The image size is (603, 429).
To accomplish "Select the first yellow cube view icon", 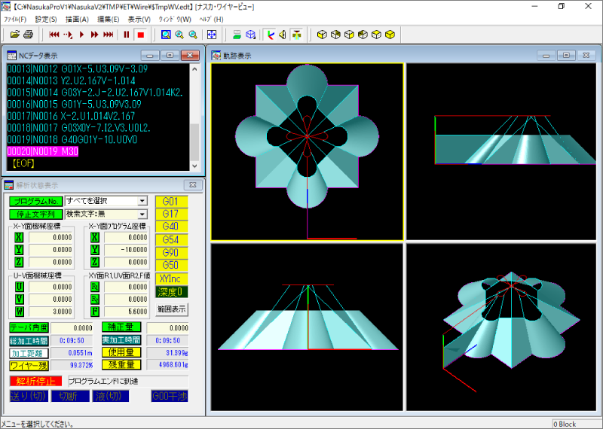I will pos(322,35).
